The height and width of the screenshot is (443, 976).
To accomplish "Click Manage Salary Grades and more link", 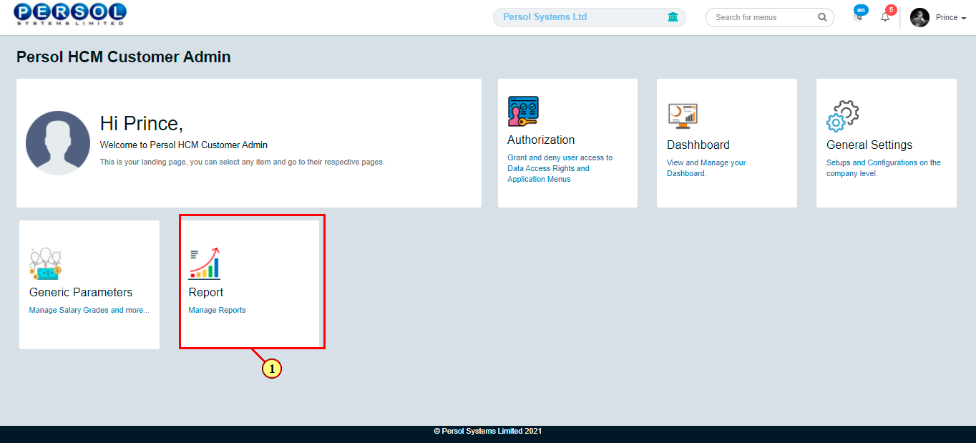I will 89,310.
